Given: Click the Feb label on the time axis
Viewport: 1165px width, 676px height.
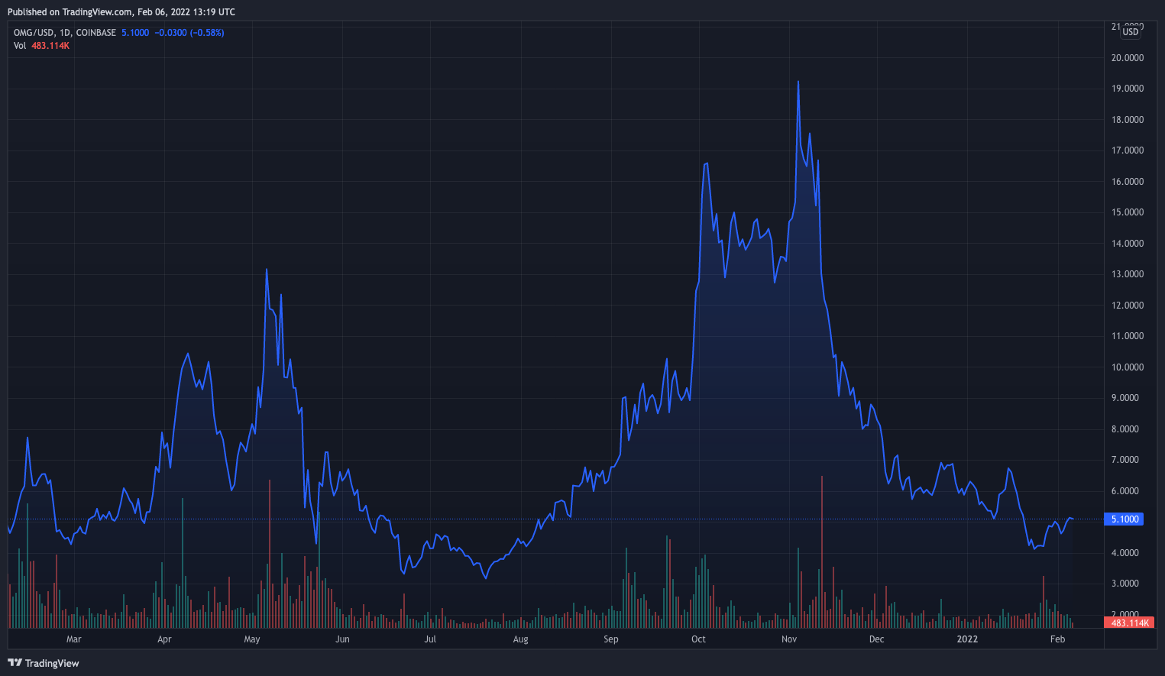Looking at the screenshot, I should [1057, 639].
